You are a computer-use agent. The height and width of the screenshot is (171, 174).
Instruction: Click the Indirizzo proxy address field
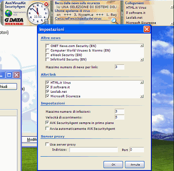[94, 150]
